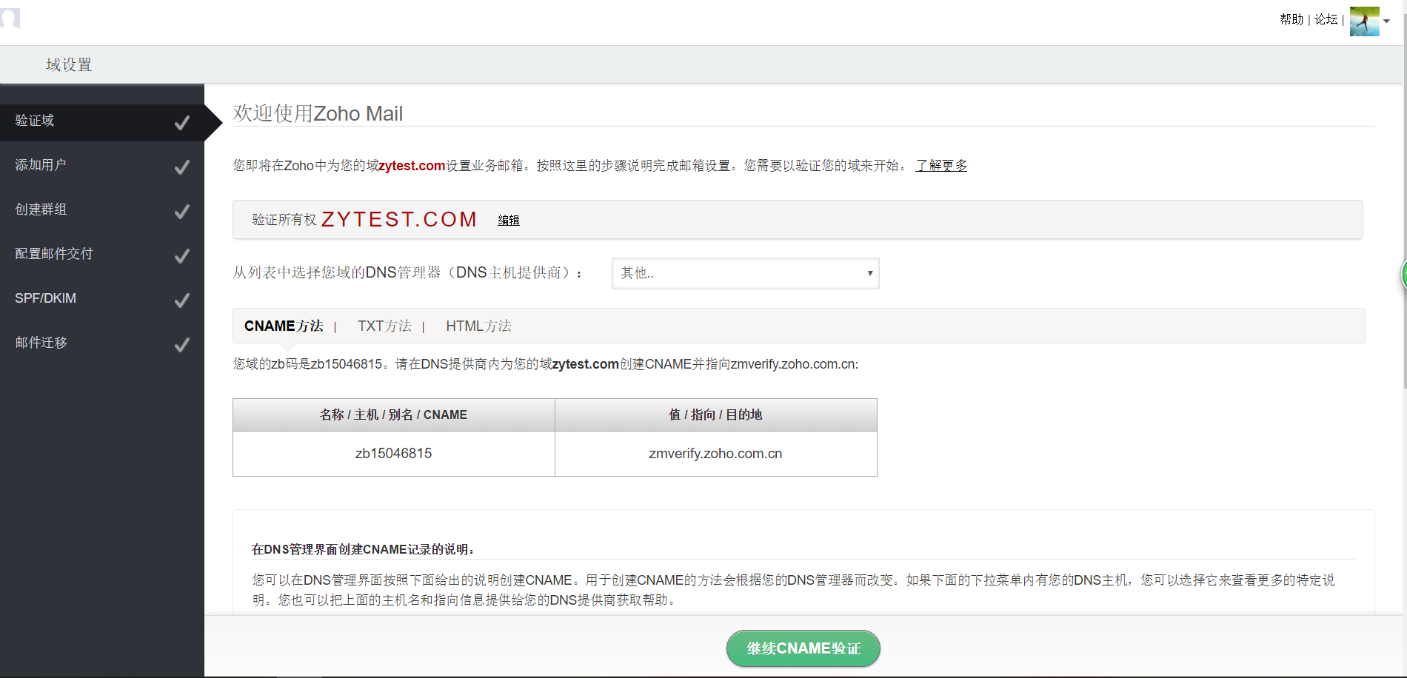Click the 帮助 help link

click(1291, 20)
